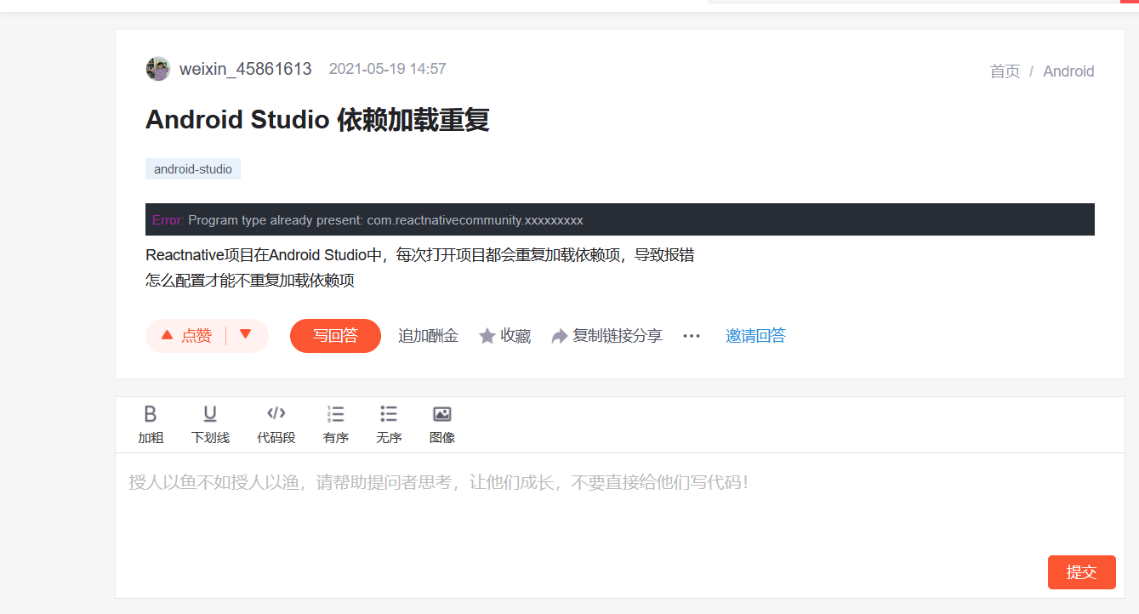Click the question title text
The width and height of the screenshot is (1139, 614).
pyautogui.click(x=317, y=120)
